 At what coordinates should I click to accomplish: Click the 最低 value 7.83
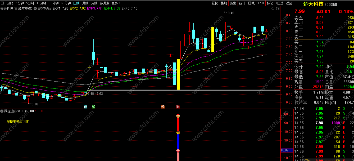[320, 77]
